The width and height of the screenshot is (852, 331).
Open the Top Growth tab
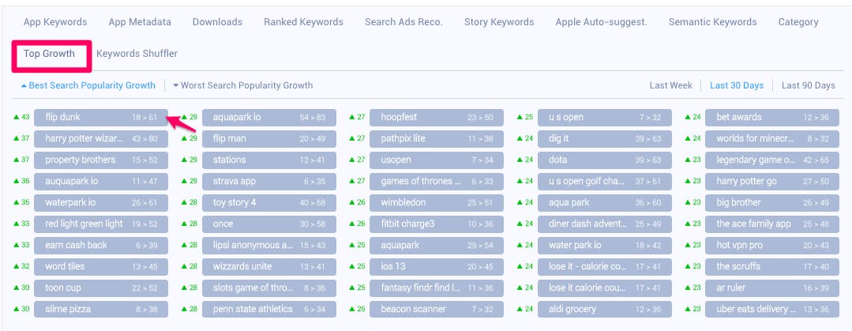[x=49, y=55]
